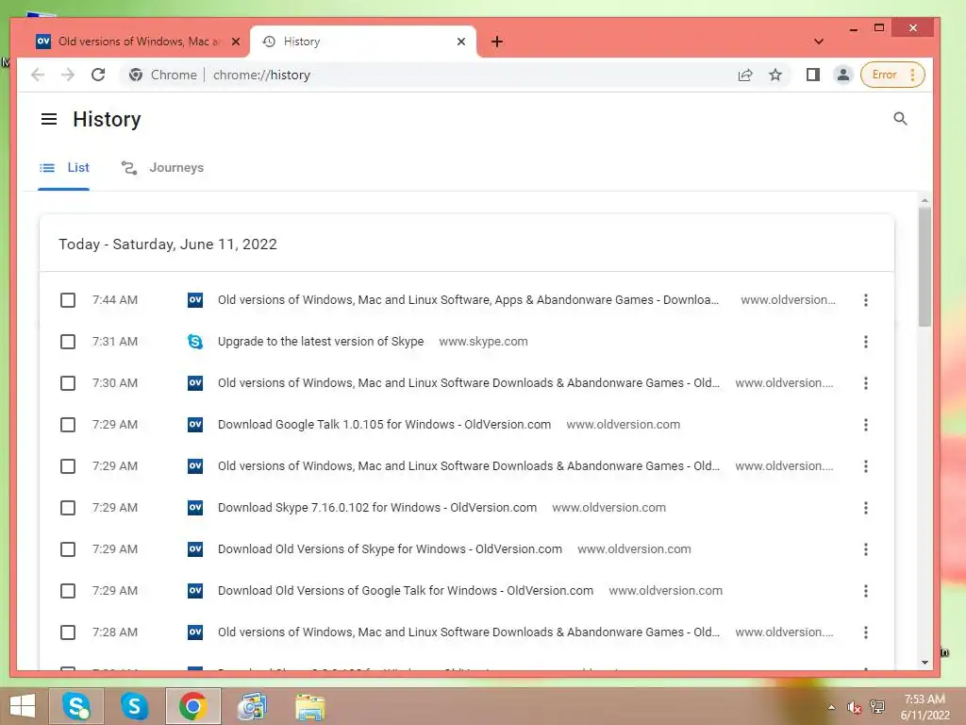
Task: Show hidden tray icons arrow
Action: pos(831,707)
